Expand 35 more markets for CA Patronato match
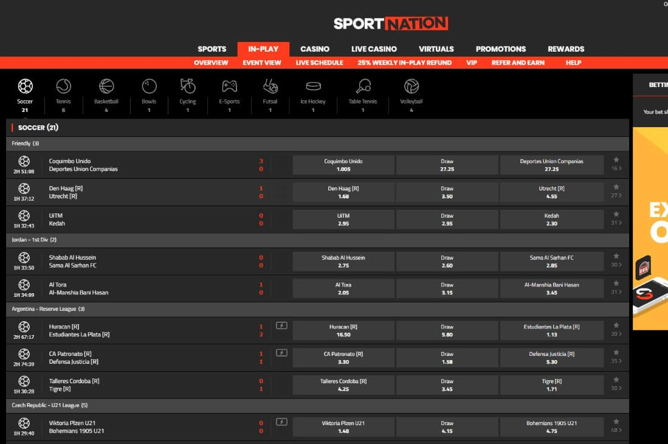 616,361
